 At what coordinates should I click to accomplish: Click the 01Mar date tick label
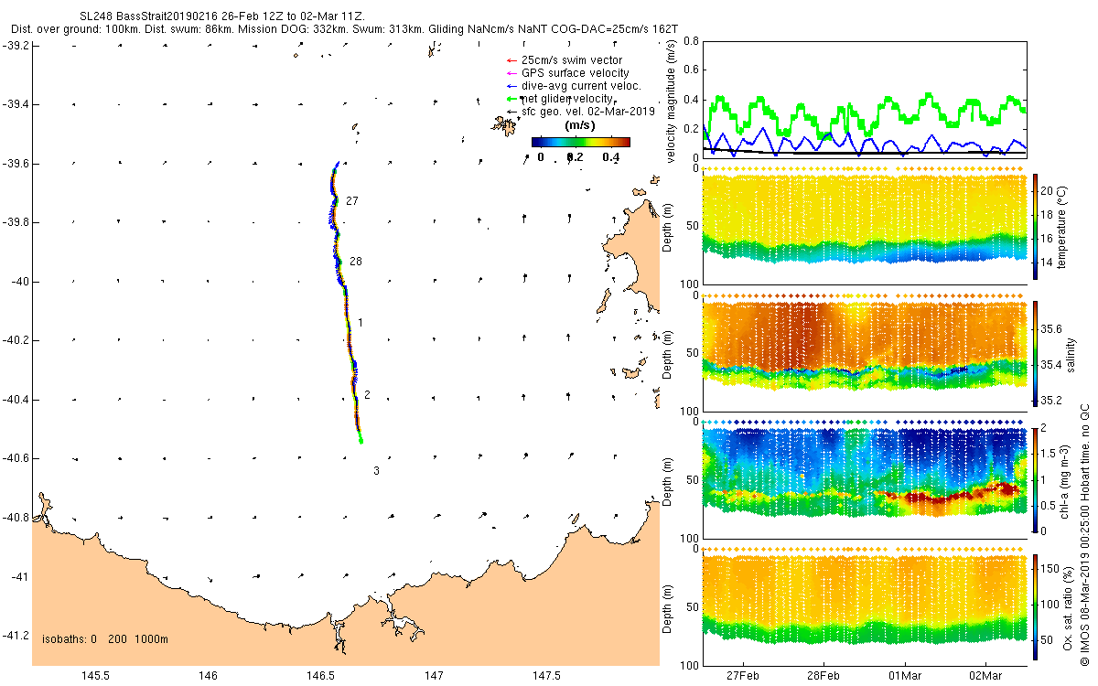coord(904,676)
